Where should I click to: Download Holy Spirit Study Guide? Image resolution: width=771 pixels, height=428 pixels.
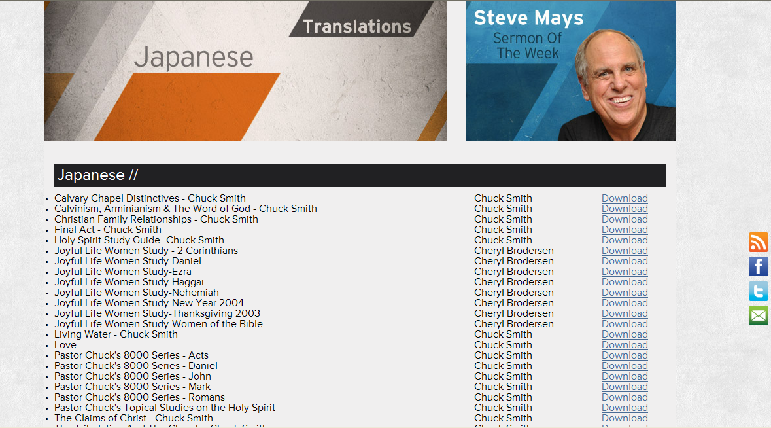click(625, 240)
